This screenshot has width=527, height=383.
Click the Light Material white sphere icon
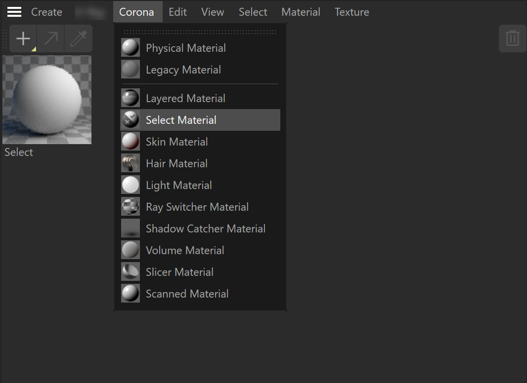pos(131,185)
